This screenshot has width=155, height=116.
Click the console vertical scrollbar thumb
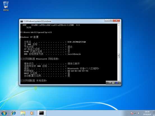click(x=119, y=56)
